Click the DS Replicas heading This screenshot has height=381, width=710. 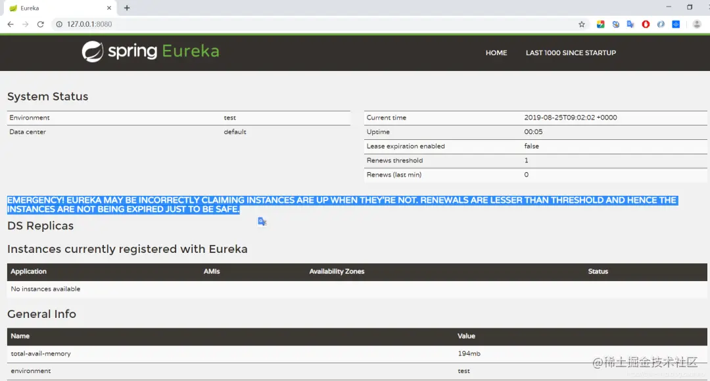tap(40, 226)
